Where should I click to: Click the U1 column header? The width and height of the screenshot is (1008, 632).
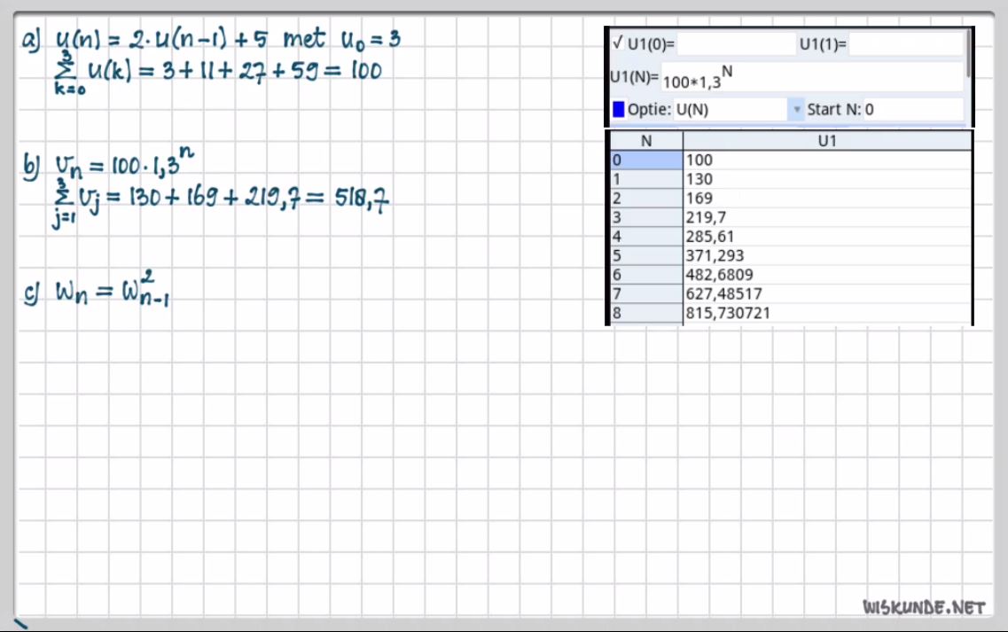tap(827, 141)
